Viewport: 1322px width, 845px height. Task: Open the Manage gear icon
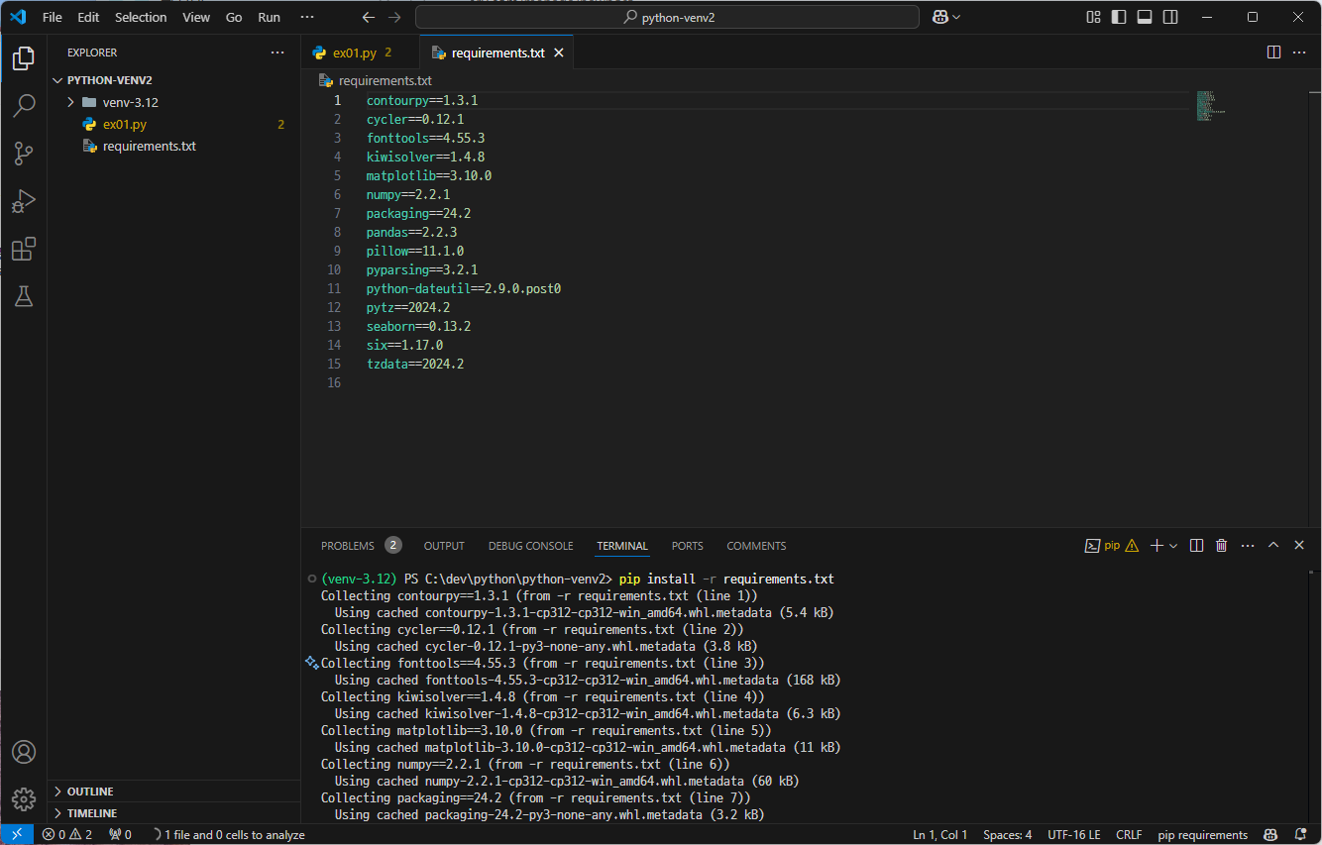click(24, 799)
